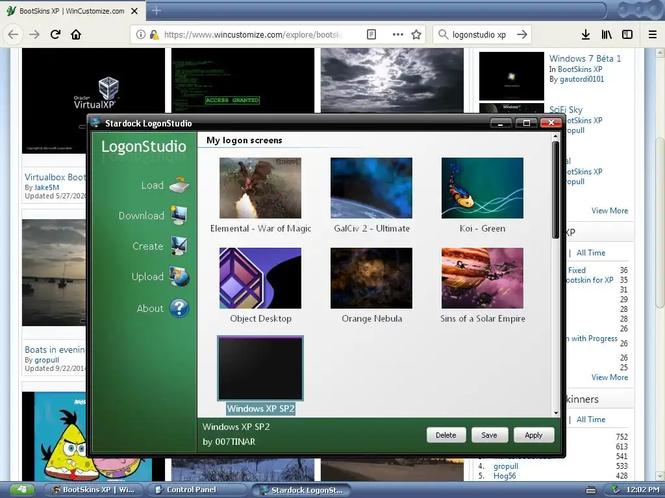Click the Load drive icon in LogonStudio

point(179,185)
